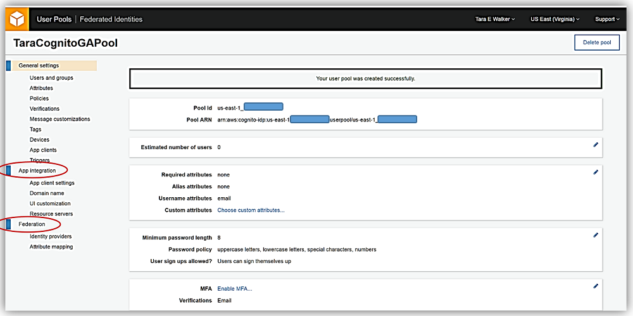Follow the Enable MFA link

coord(234,289)
